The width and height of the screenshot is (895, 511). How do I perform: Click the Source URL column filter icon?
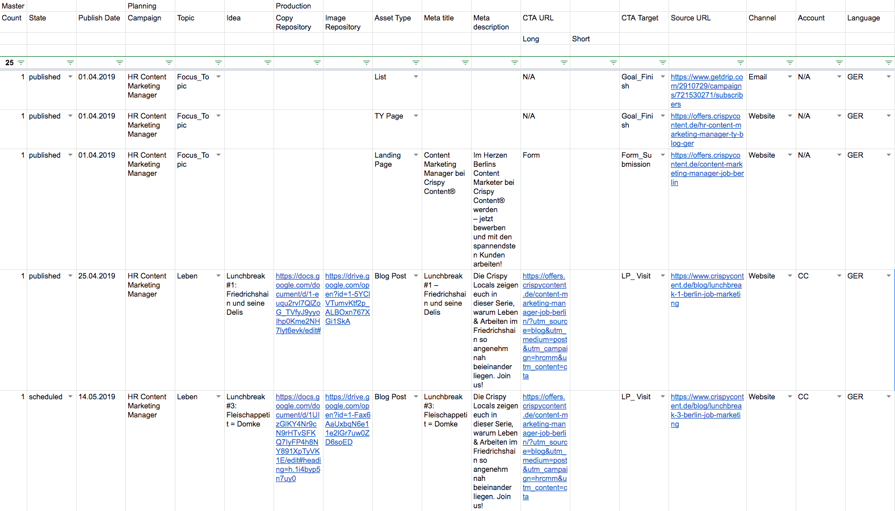[741, 62]
